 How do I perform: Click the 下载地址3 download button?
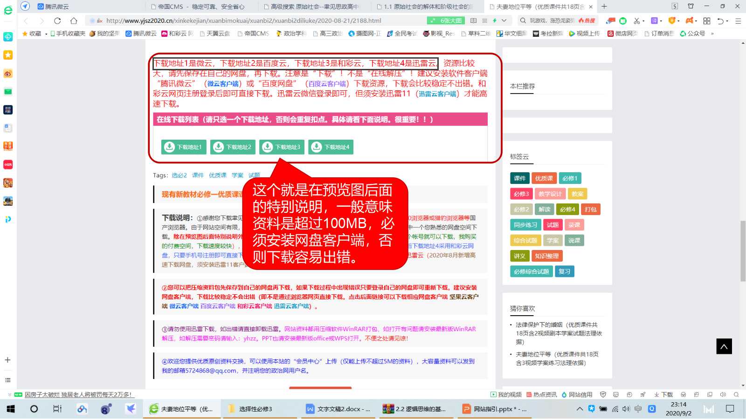pos(282,147)
